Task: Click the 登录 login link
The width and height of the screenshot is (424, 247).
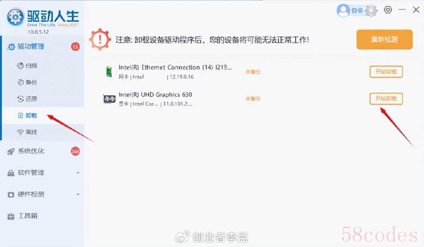Action: 357,10
